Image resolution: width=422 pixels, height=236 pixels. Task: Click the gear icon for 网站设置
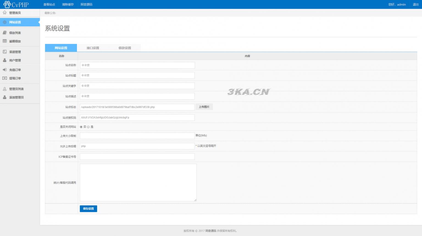point(5,22)
